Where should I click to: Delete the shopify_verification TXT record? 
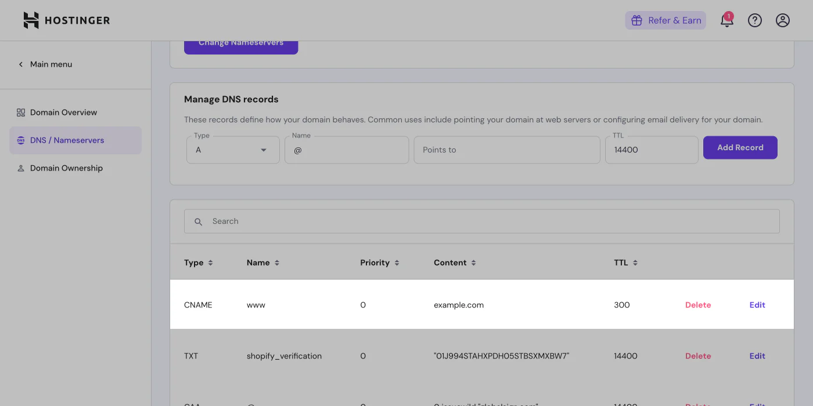[x=698, y=356]
